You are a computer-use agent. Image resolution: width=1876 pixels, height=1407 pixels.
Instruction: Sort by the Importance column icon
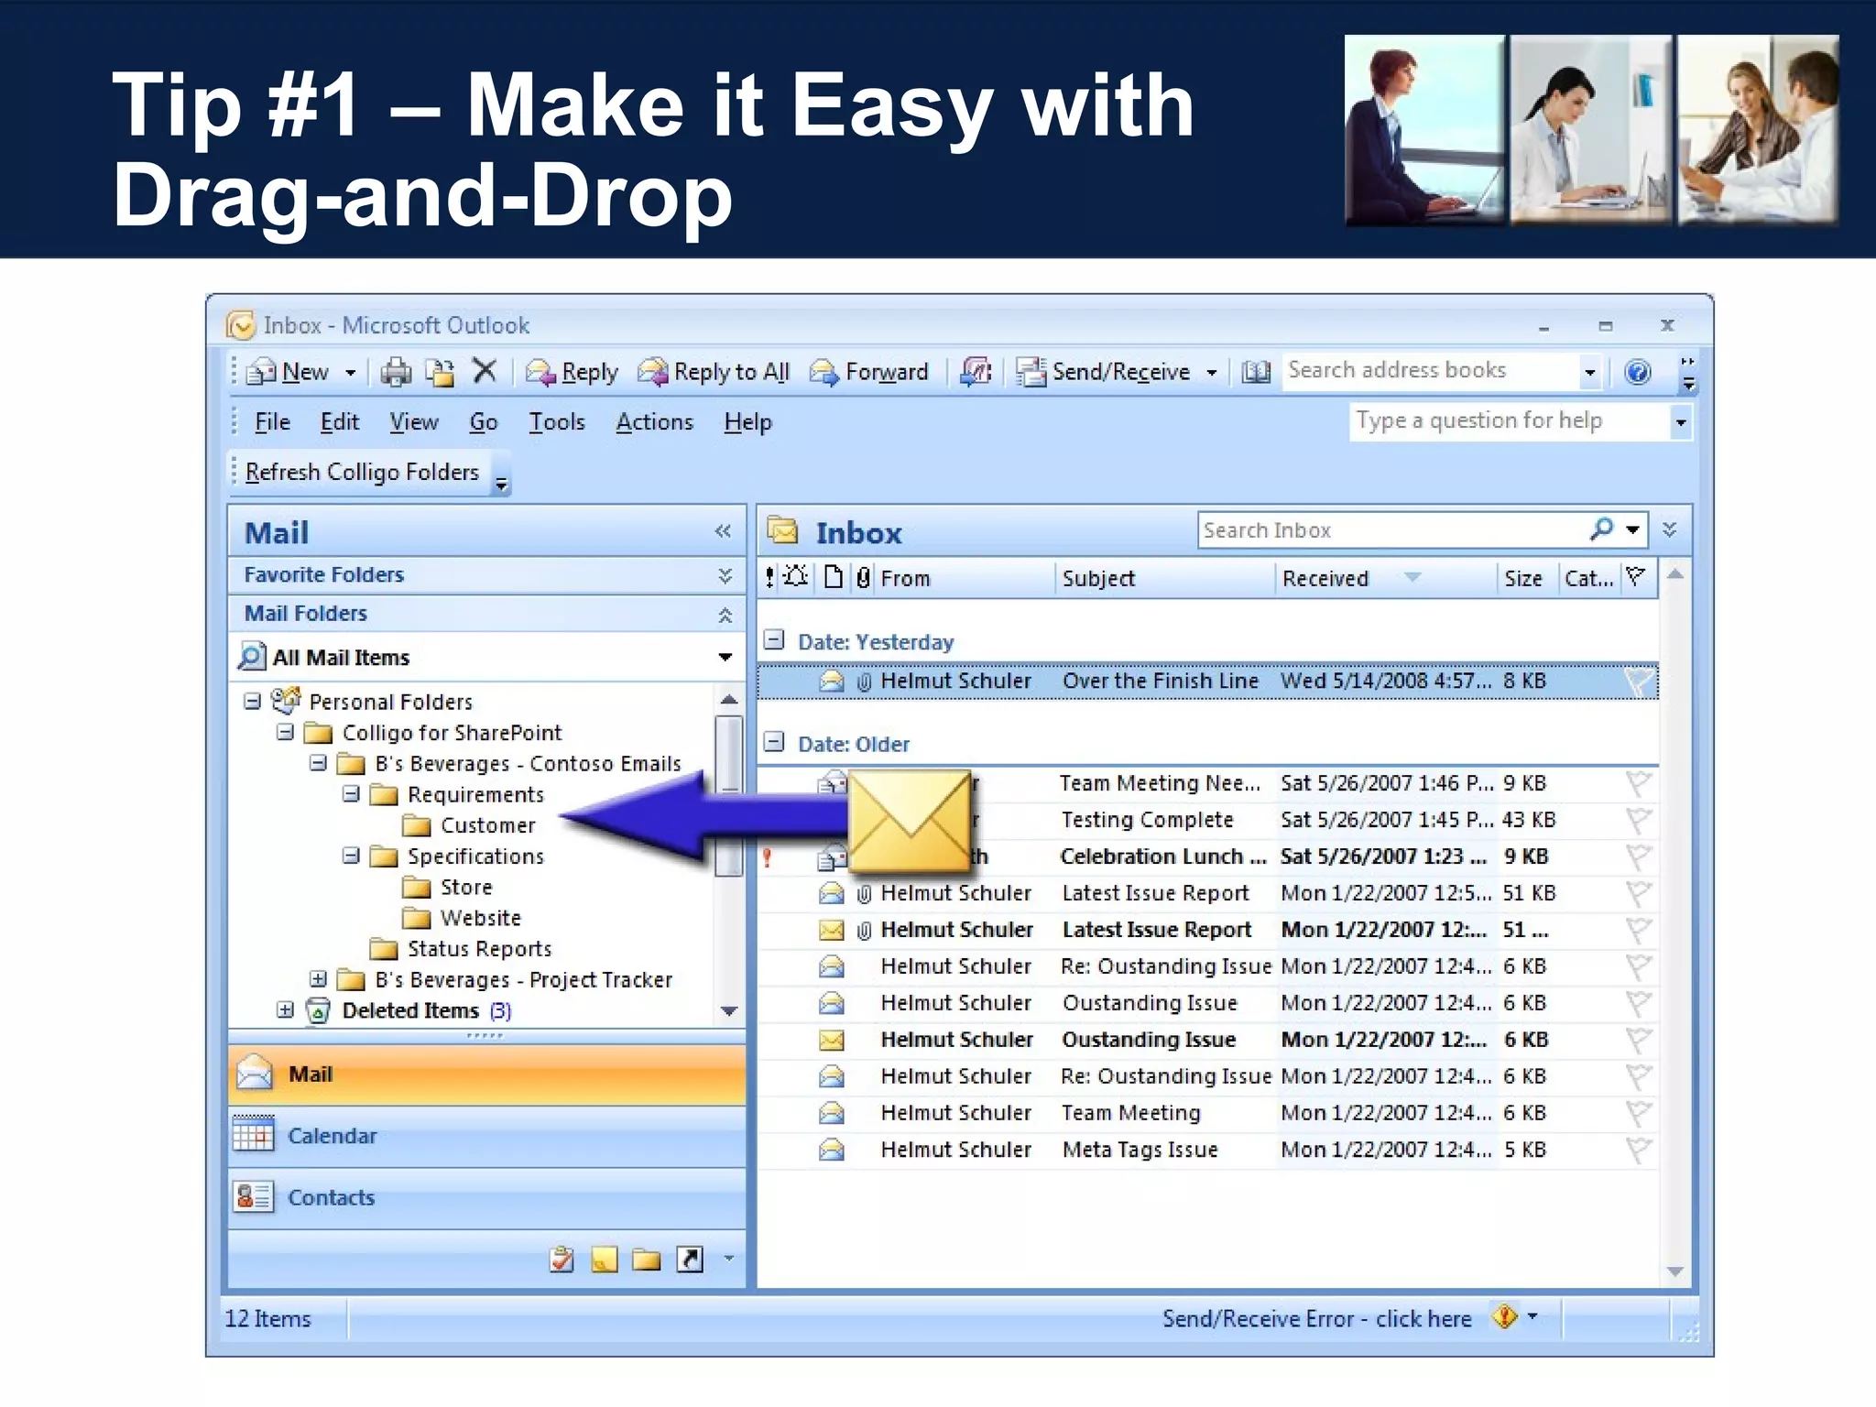[769, 578]
